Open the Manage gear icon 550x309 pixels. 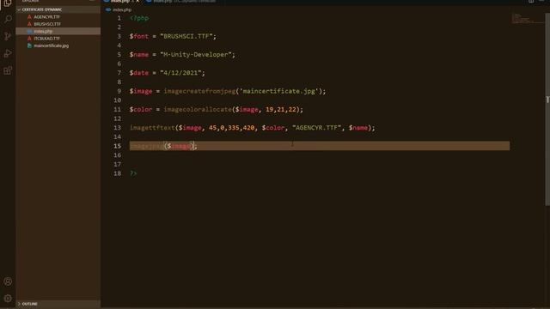tap(8, 299)
